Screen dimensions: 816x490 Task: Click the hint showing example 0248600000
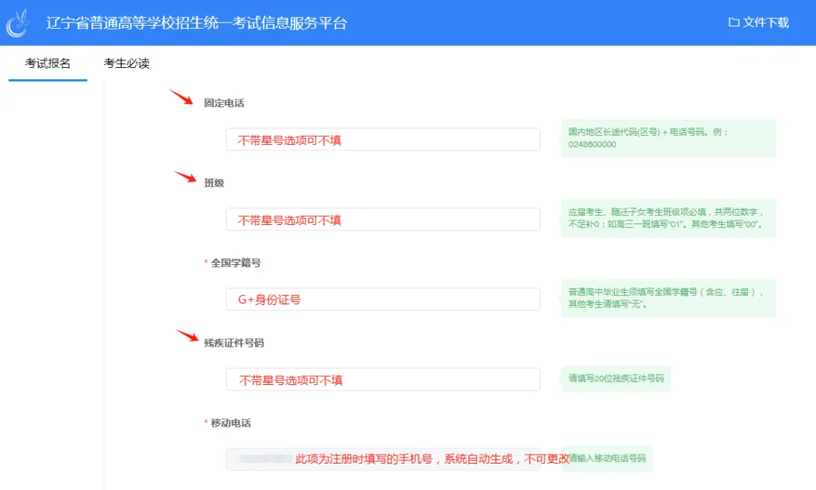668,138
